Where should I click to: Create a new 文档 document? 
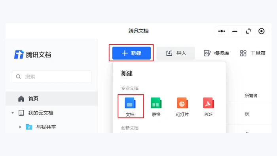[130, 107]
